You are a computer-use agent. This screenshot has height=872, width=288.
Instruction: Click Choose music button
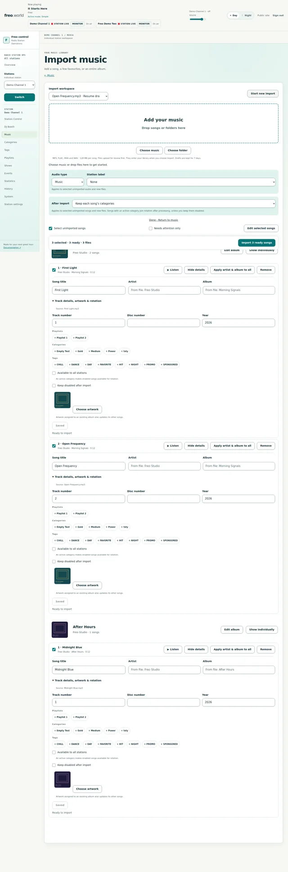click(149, 151)
